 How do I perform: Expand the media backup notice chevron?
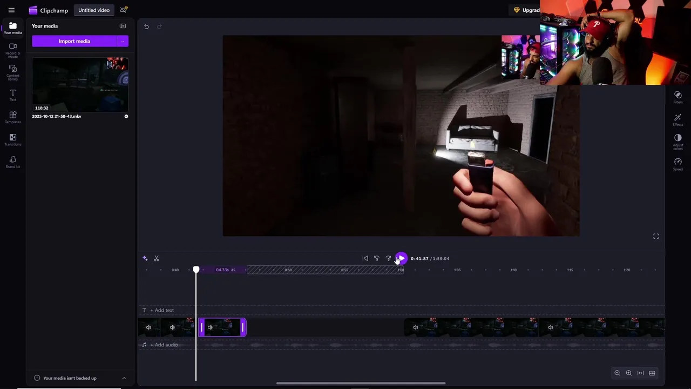(124, 378)
